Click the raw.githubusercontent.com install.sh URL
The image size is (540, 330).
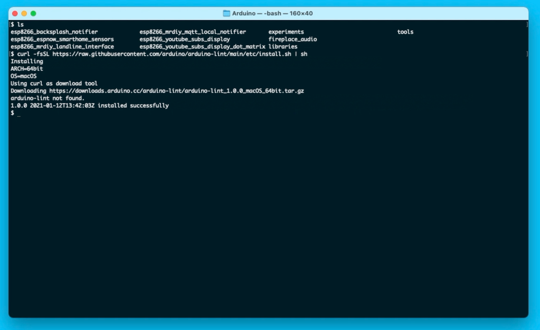point(172,54)
